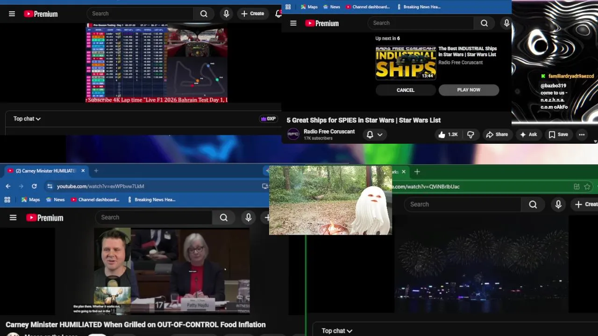Open the apps grid icon in top-right bookmarks bar
The image size is (598, 336).
[x=288, y=7]
